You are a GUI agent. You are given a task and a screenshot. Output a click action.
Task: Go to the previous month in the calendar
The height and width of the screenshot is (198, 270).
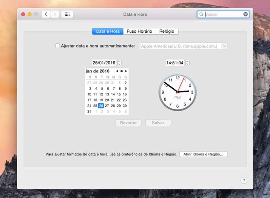(x=116, y=71)
